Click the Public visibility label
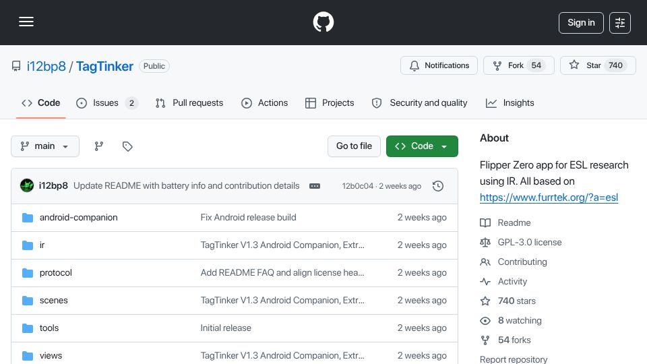Screen dimensions: 647x364 click(154, 66)
